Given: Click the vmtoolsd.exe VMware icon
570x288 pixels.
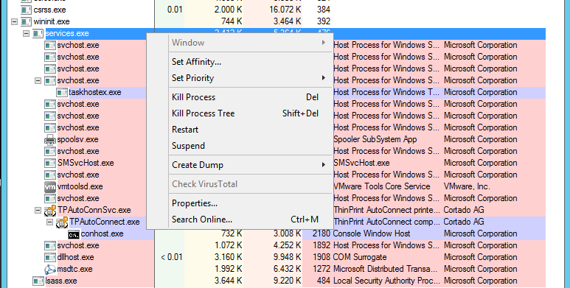Looking at the screenshot, I should click(x=50, y=186).
